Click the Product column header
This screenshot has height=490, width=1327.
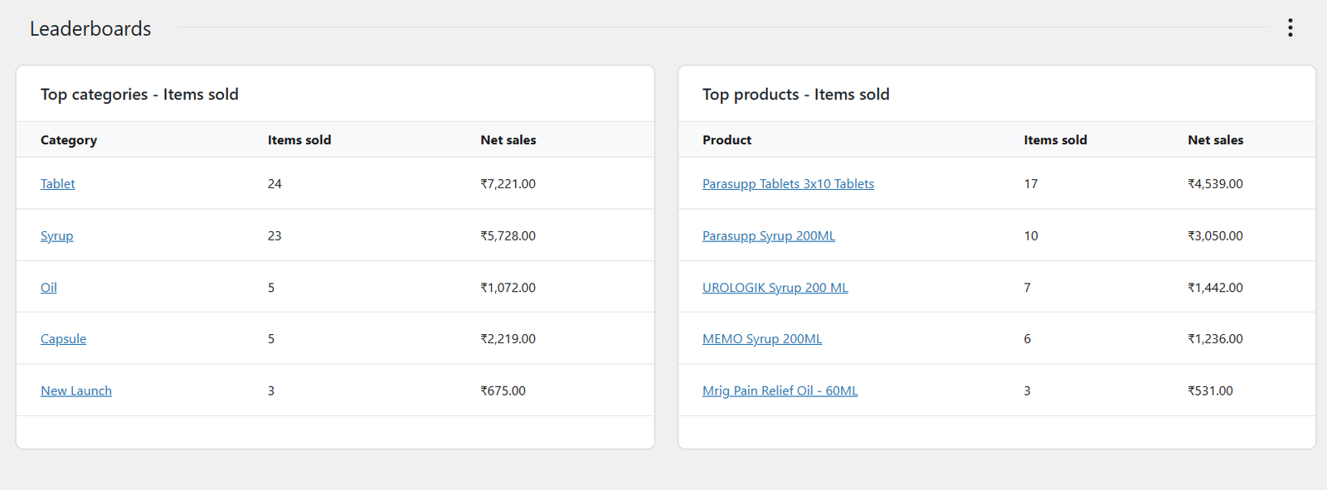coord(727,140)
